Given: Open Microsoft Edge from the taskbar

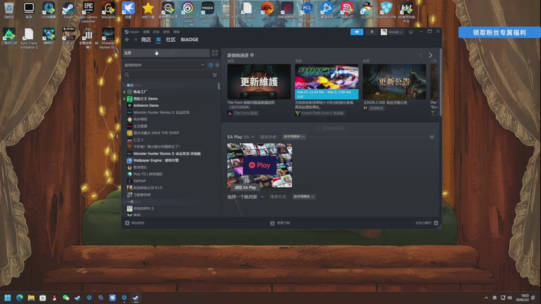Looking at the screenshot, I should click(20, 297).
